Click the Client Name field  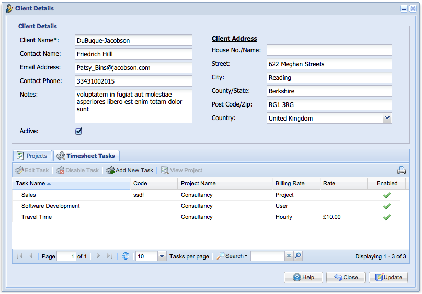133,40
